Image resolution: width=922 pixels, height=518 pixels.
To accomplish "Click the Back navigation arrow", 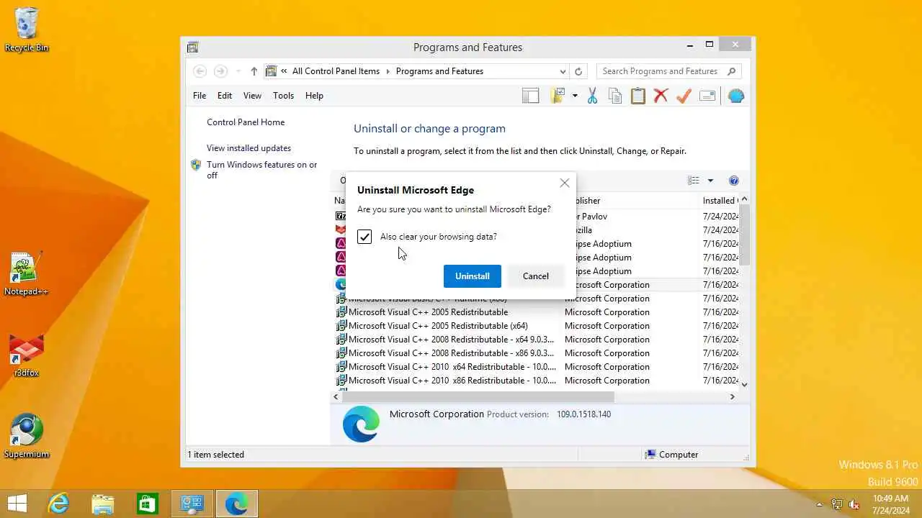I will (x=200, y=71).
